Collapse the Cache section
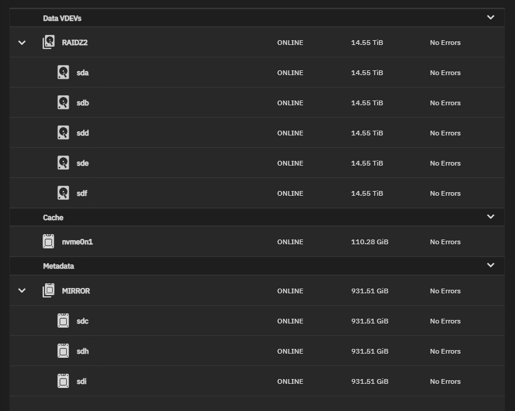This screenshot has width=515, height=411. 491,217
